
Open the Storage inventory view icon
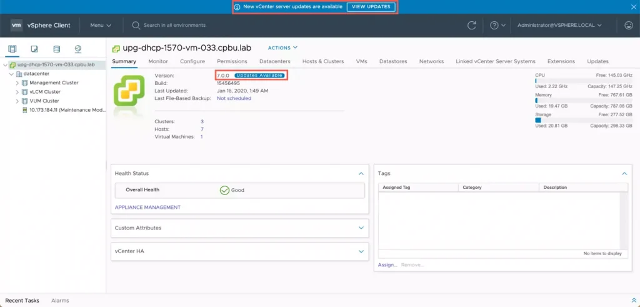point(56,49)
